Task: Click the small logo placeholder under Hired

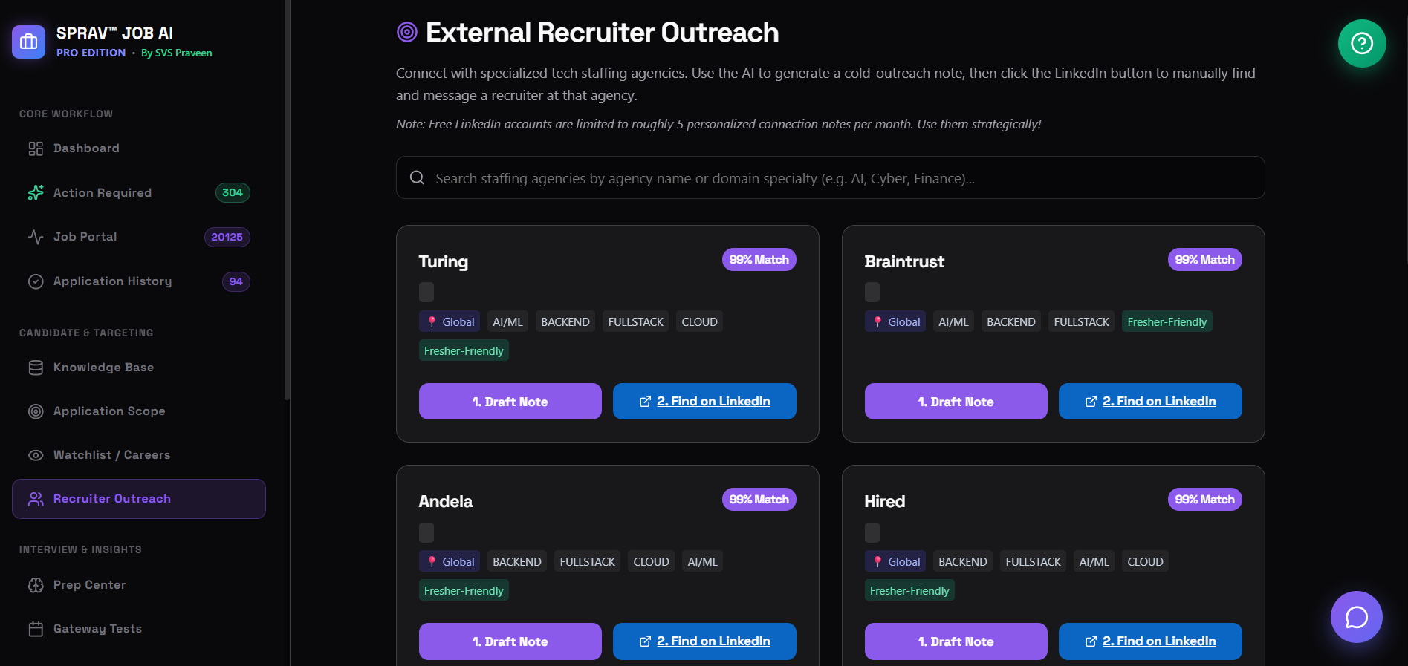Action: click(x=872, y=532)
